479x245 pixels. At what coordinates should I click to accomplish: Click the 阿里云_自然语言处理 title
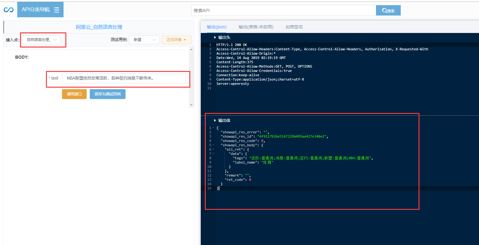click(99, 27)
